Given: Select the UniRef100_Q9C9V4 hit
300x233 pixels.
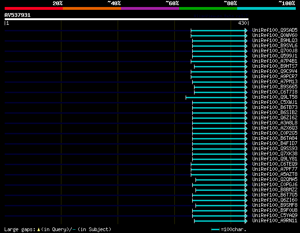Looking at the screenshot, I should pos(275,72).
